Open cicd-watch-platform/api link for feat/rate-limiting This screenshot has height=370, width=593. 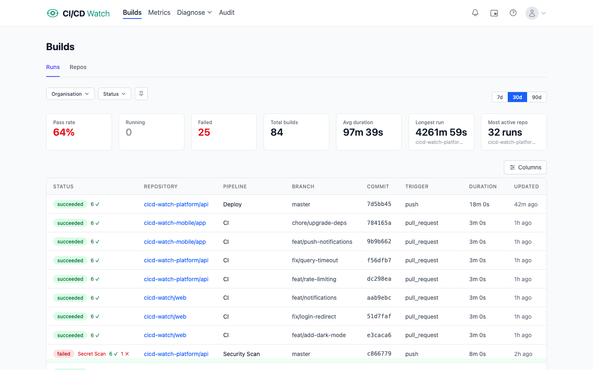point(176,279)
